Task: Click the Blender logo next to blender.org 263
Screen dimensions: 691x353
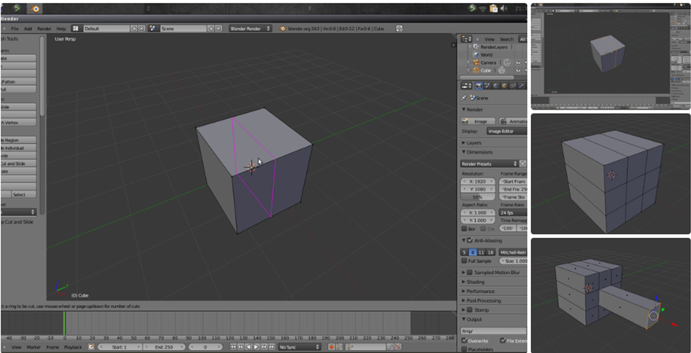Action: click(x=283, y=29)
